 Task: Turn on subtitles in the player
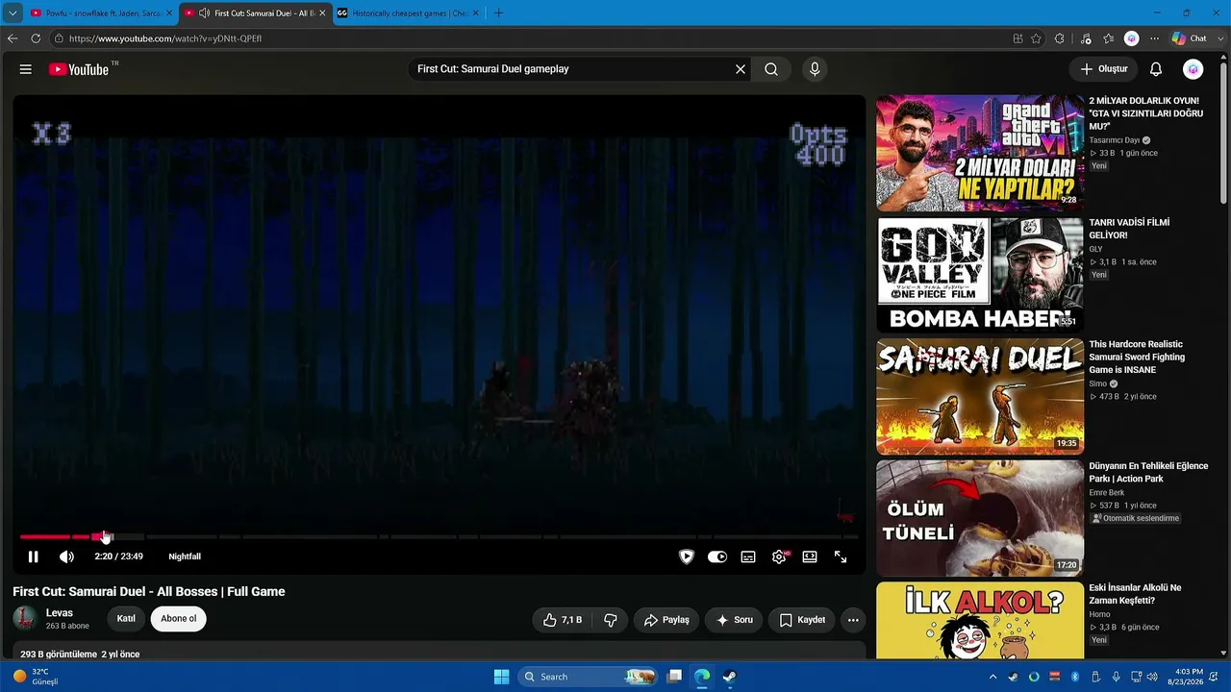pyautogui.click(x=748, y=556)
